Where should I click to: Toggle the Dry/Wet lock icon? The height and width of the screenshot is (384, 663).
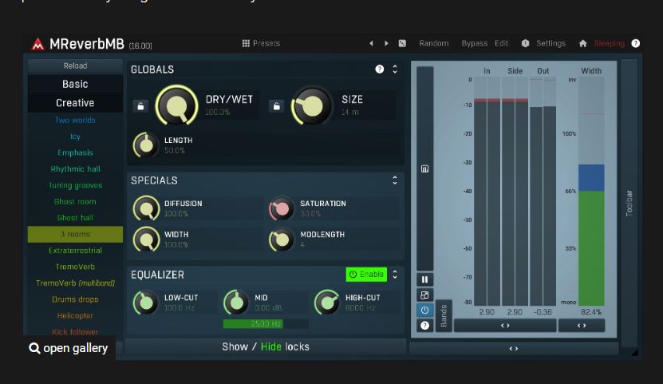point(140,105)
